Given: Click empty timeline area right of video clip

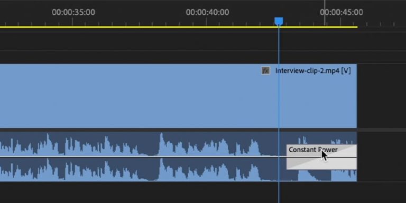Looking at the screenshot, I should click(381, 96).
